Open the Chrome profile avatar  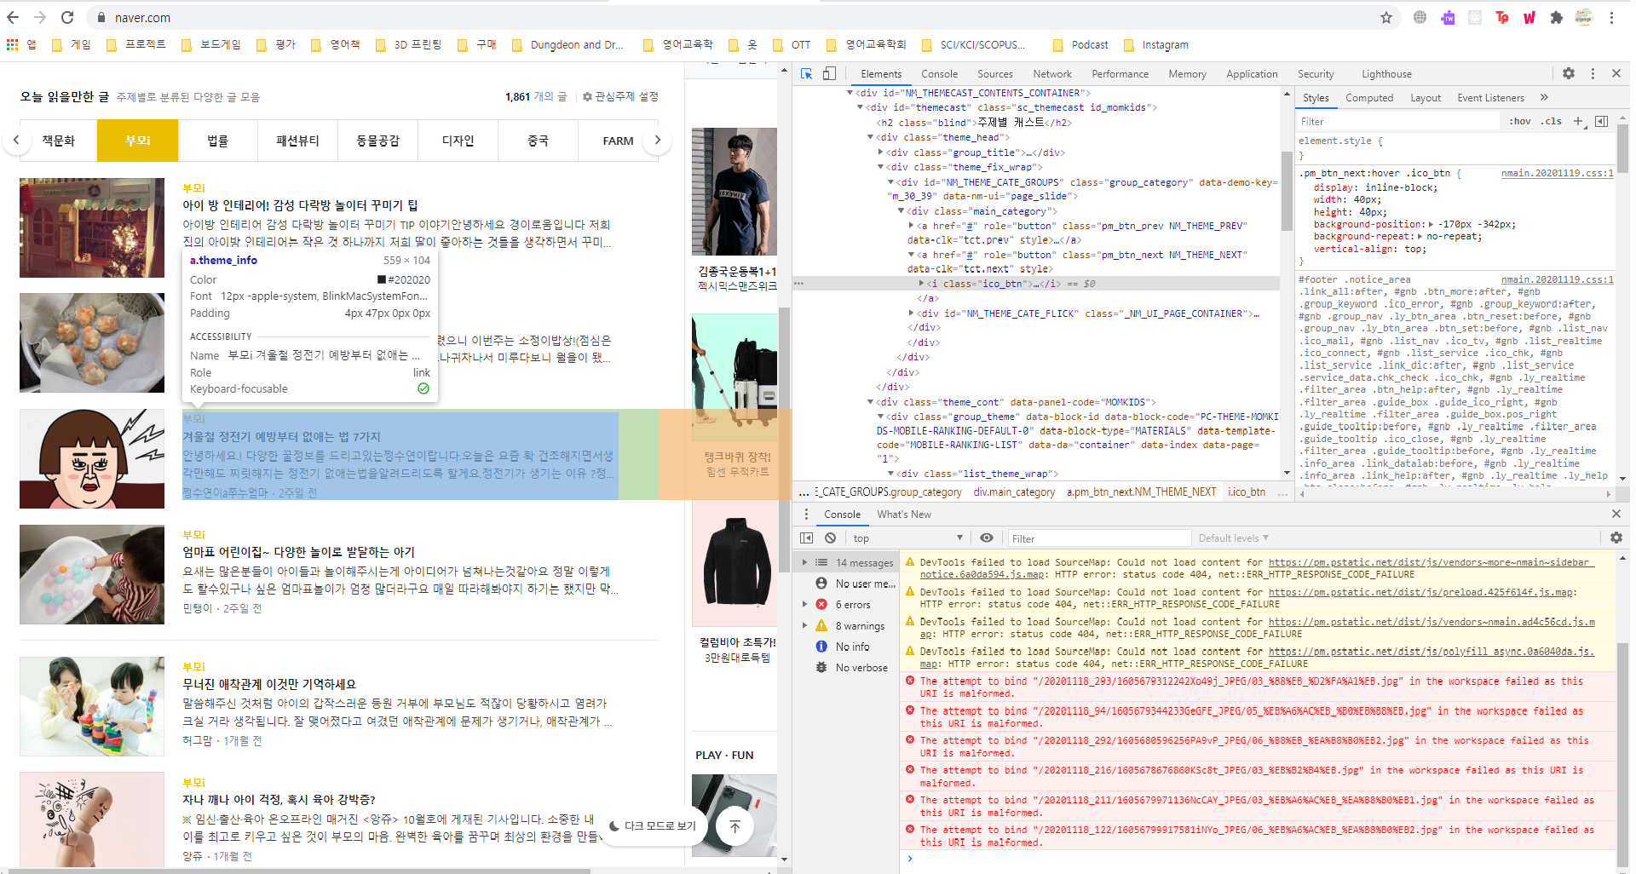tap(1584, 17)
